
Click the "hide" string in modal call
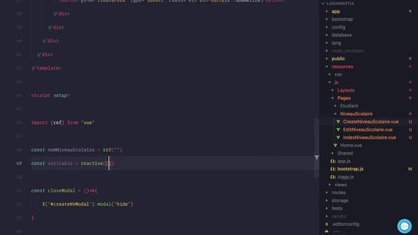pos(122,204)
